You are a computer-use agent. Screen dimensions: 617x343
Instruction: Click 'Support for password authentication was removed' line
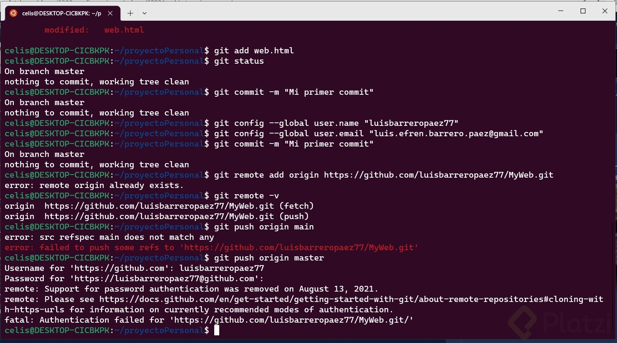(192, 289)
